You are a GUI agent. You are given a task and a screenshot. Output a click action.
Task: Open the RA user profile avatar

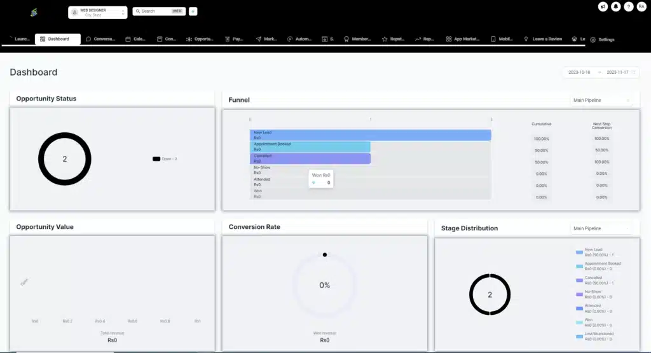(x=641, y=6)
